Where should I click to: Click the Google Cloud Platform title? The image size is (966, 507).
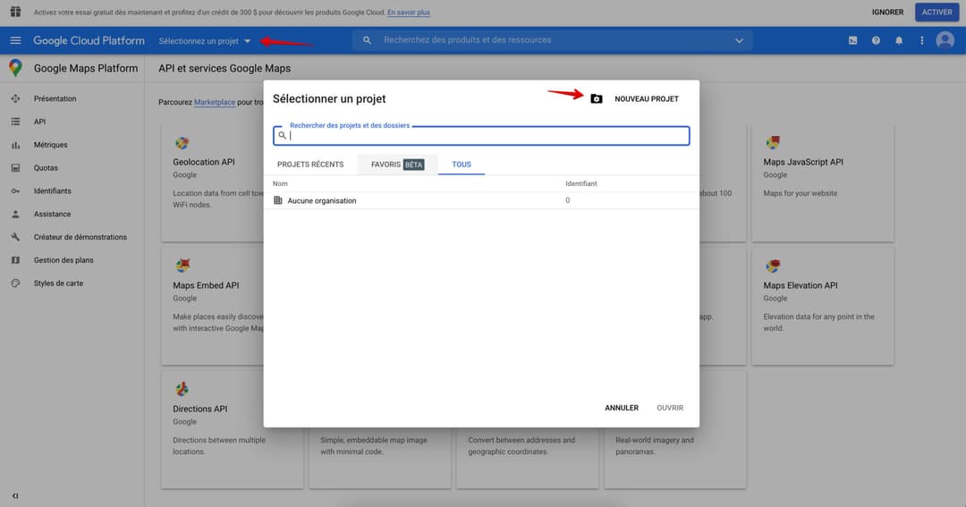click(x=89, y=40)
